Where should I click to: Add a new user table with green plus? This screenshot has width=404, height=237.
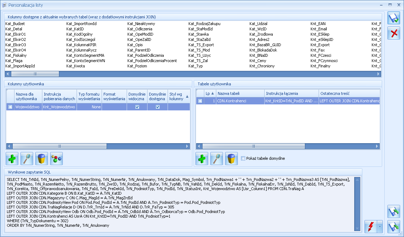click(x=202, y=158)
